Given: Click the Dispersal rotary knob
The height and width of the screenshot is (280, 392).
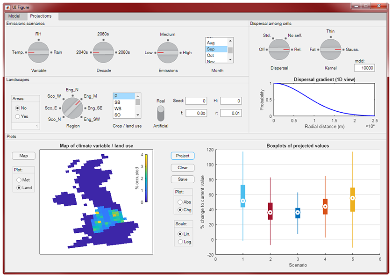Looking at the screenshot, I should [279, 50].
